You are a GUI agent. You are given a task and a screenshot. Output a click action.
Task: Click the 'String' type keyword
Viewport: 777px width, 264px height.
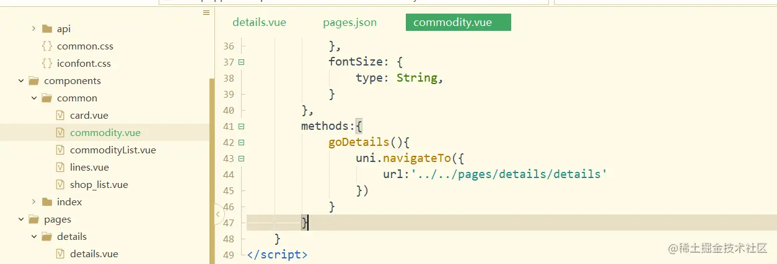417,78
